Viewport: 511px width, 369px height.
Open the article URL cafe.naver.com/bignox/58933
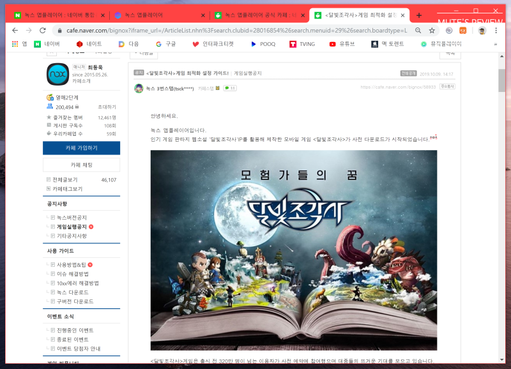click(398, 87)
